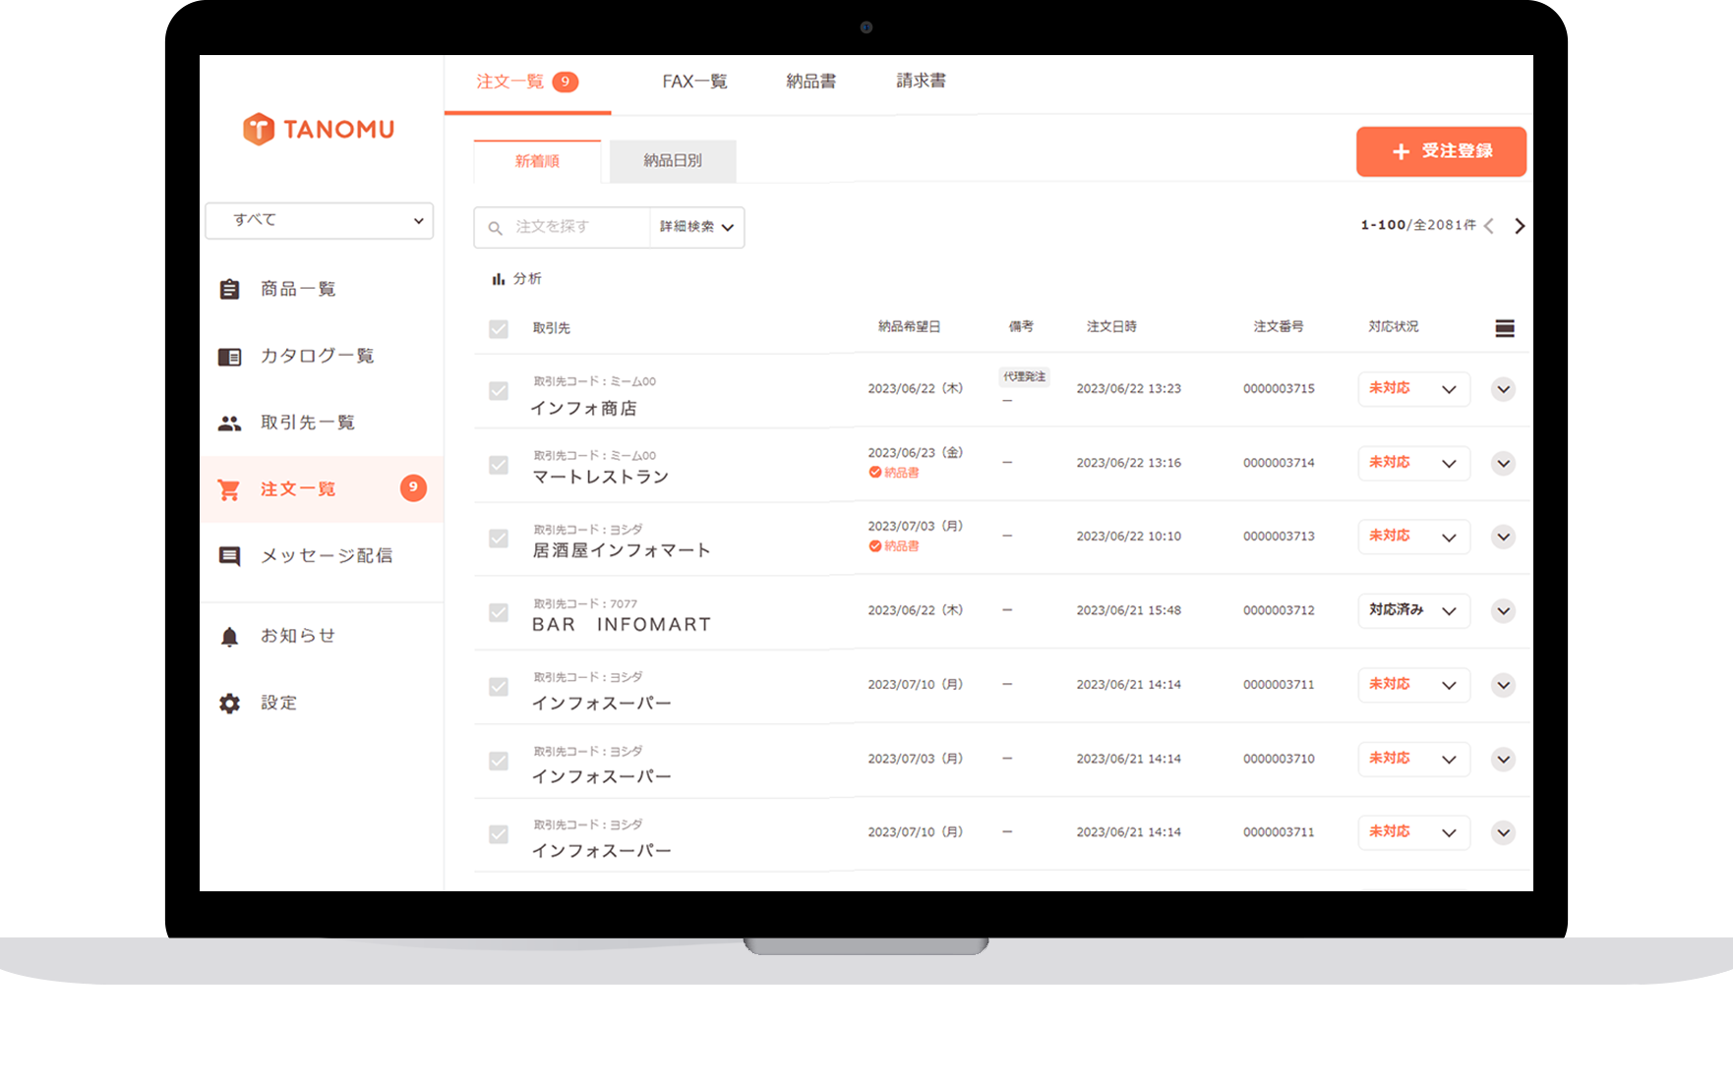Click the 代理発注 tag on インフォ商店 row
Screen dimensions: 1733x1077
1024,377
